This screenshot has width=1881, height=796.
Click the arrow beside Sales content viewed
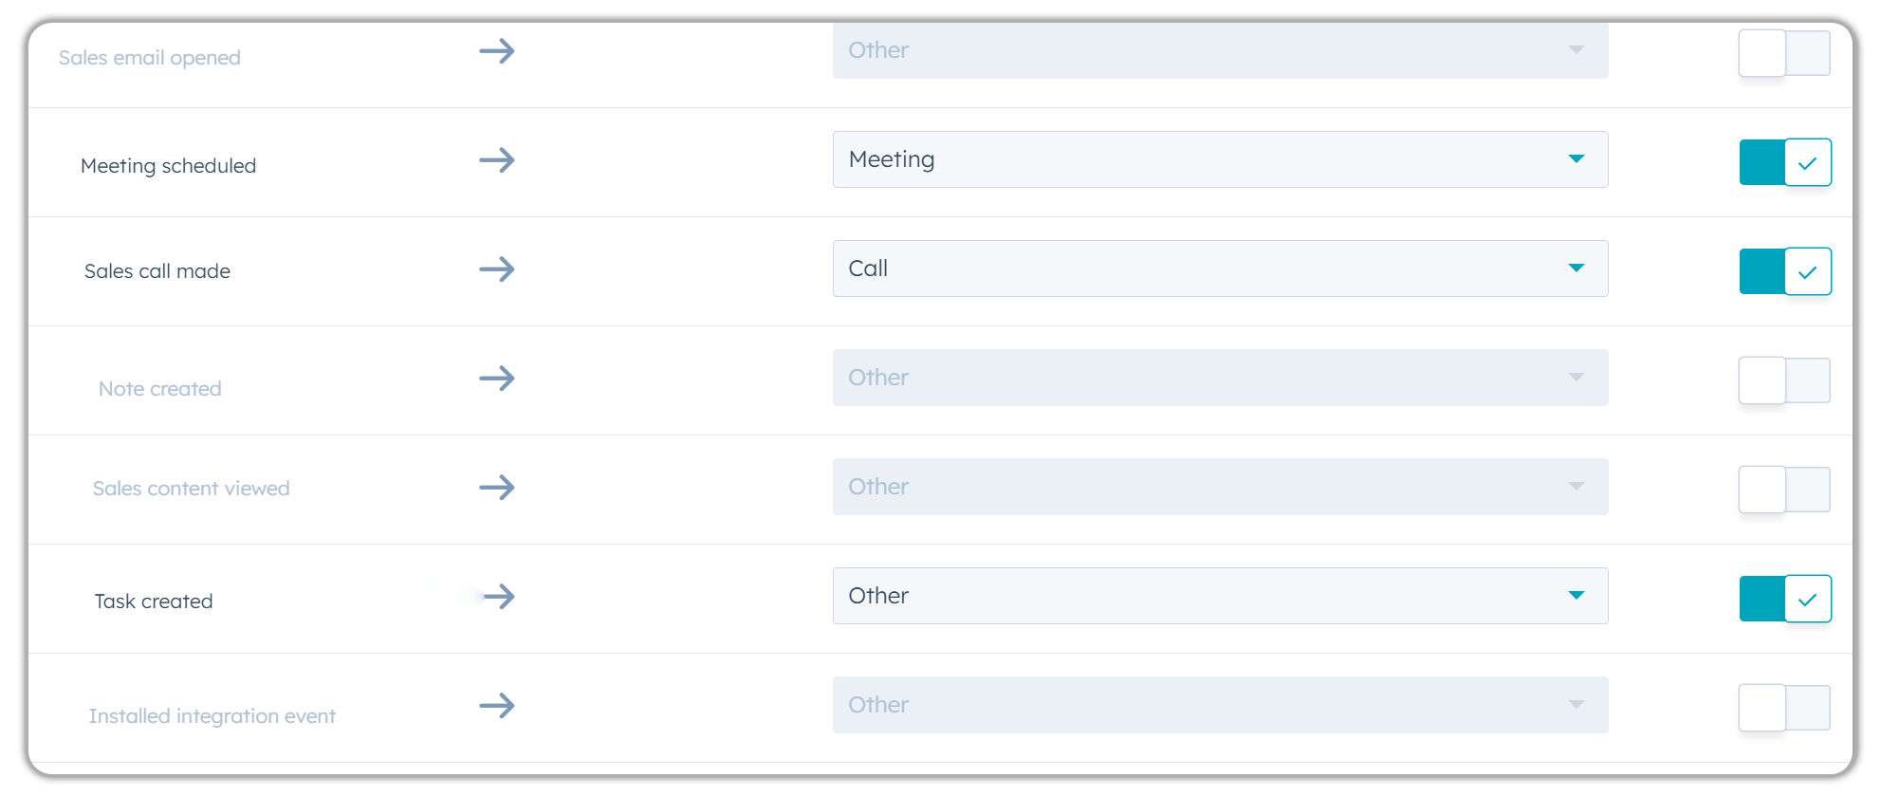pyautogui.click(x=496, y=488)
